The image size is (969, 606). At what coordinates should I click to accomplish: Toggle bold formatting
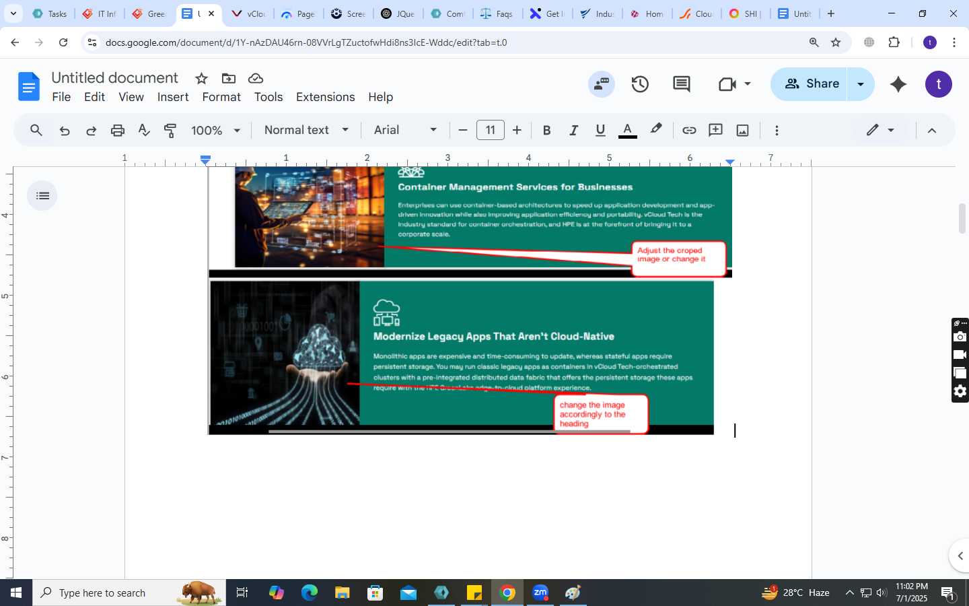pos(546,130)
